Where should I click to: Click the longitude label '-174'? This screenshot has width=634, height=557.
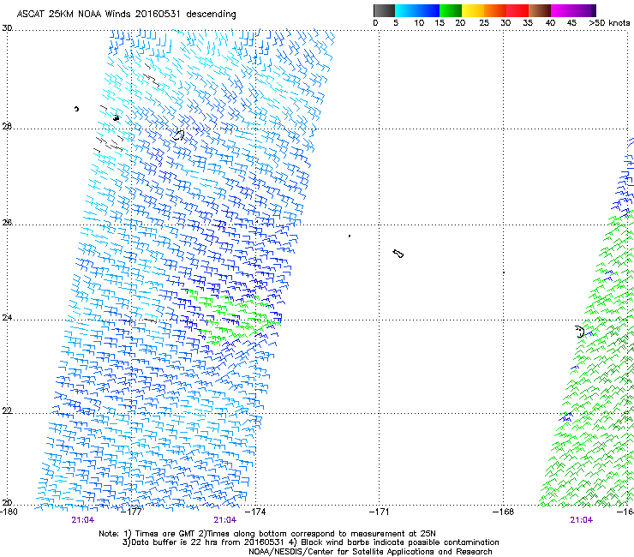point(256,512)
